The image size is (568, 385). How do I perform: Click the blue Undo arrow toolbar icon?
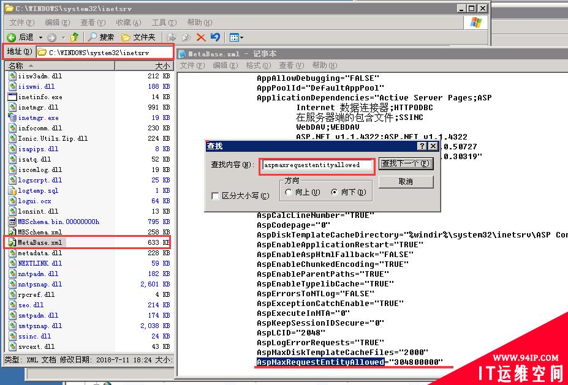pos(215,37)
